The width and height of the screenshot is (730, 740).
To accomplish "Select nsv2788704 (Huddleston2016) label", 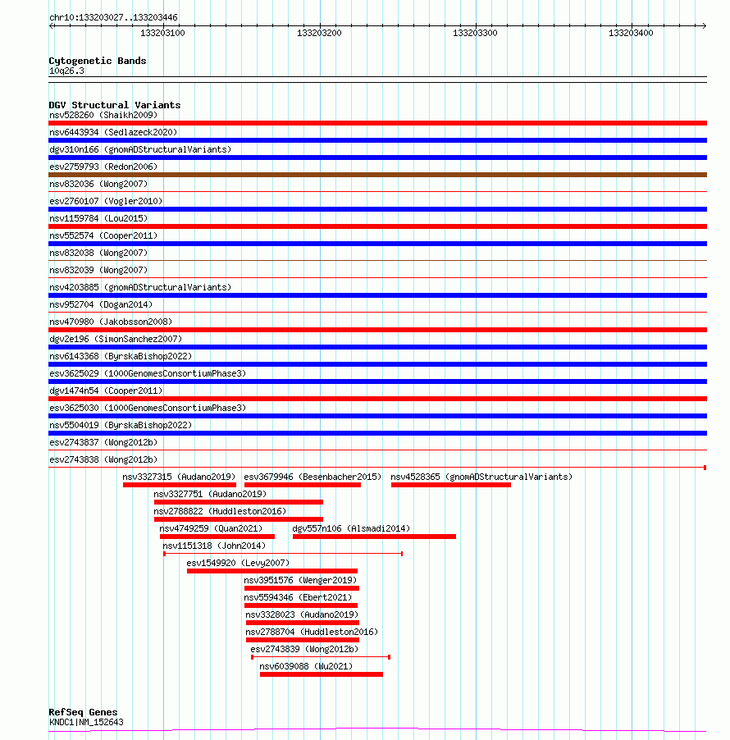I will [312, 632].
